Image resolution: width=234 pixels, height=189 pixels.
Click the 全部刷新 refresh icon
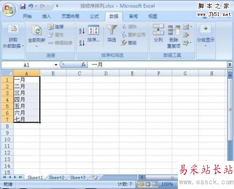click(x=37, y=30)
